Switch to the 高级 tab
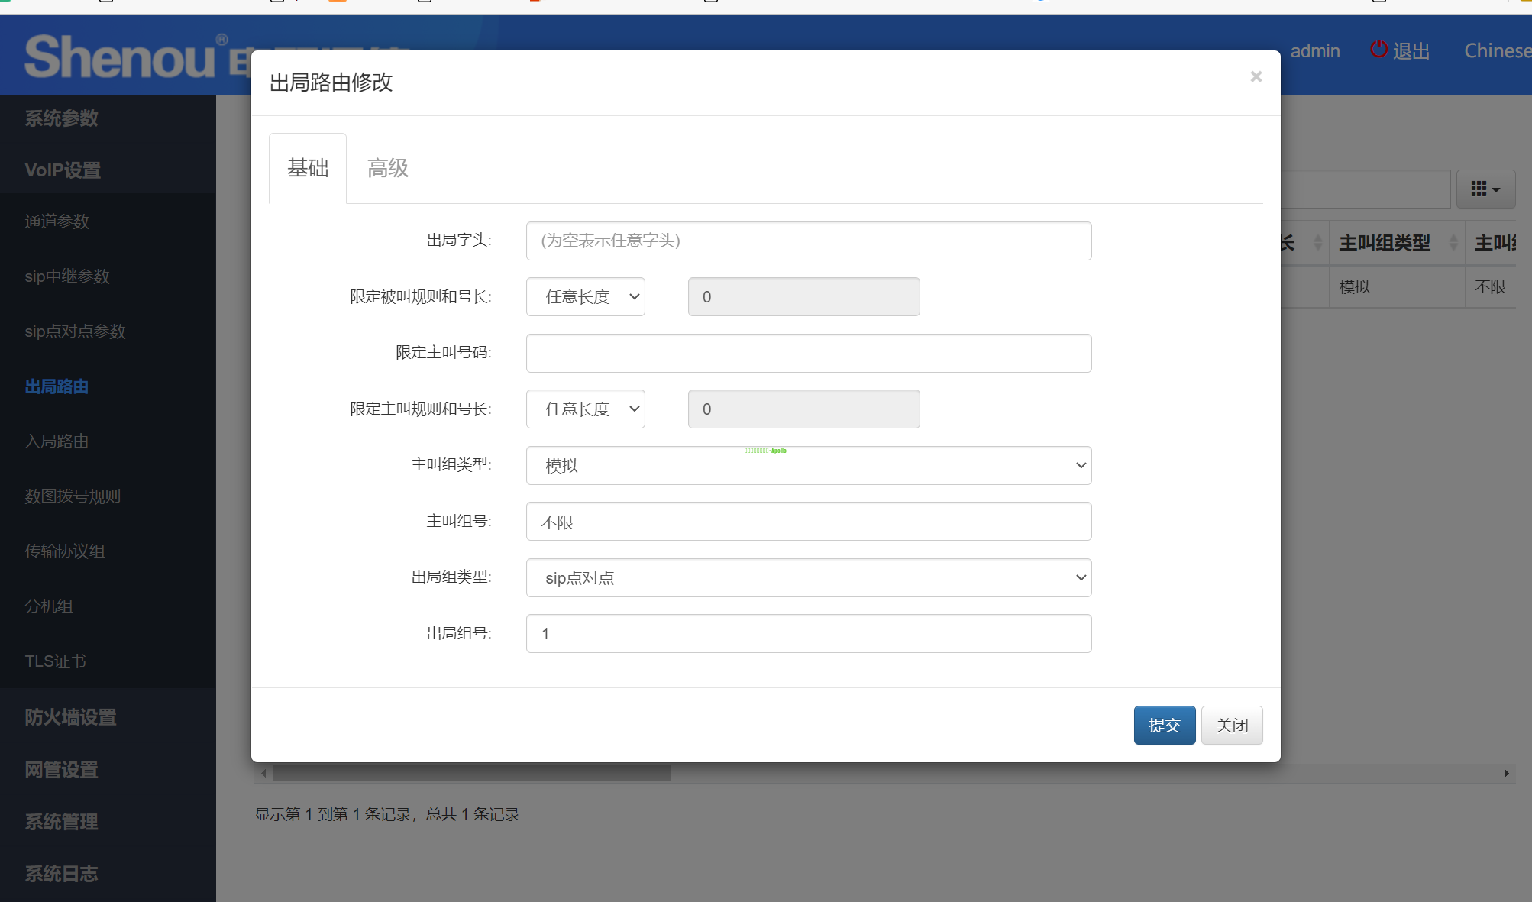 click(387, 168)
